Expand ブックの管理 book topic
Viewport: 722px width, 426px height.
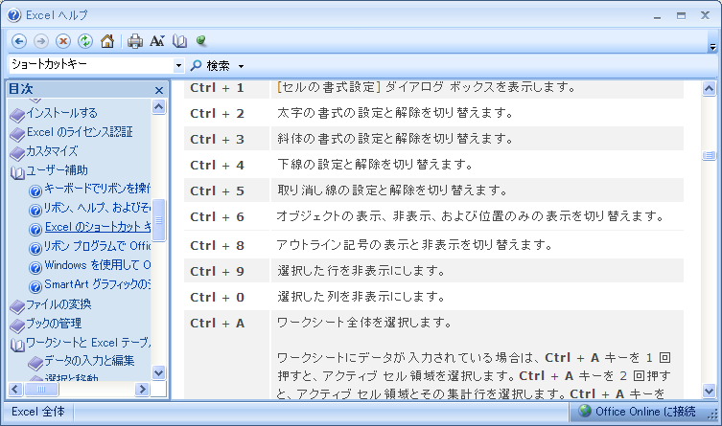pyautogui.click(x=54, y=324)
